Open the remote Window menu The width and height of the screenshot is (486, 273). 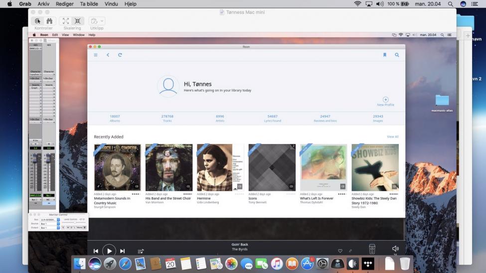pyautogui.click(x=79, y=35)
